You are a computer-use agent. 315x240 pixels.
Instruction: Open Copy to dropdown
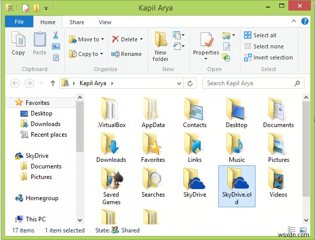coord(86,54)
